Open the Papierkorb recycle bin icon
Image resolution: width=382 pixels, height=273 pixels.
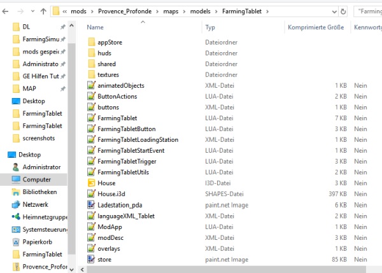(17, 242)
